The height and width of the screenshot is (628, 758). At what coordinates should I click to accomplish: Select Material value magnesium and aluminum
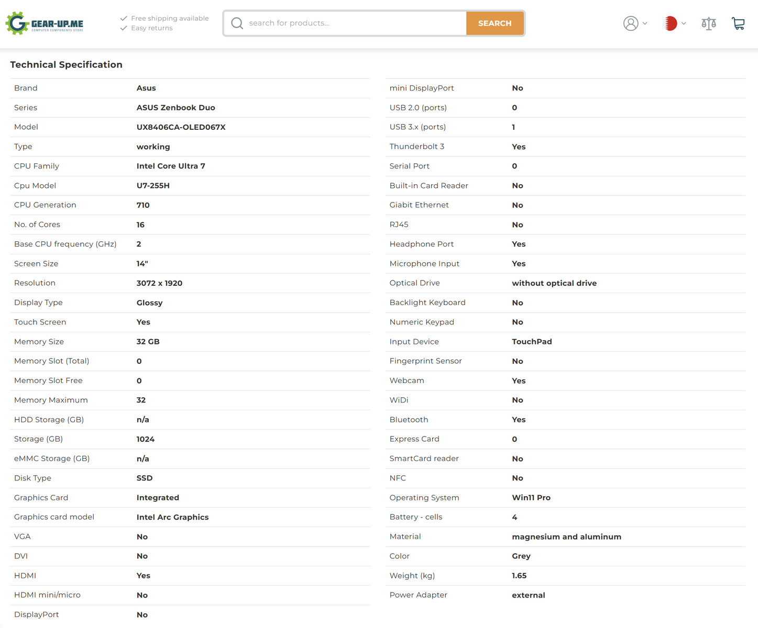pos(566,536)
